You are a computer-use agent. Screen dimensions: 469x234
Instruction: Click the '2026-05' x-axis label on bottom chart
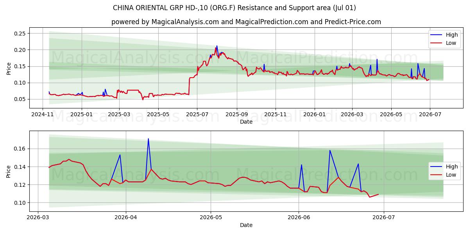(211, 218)
